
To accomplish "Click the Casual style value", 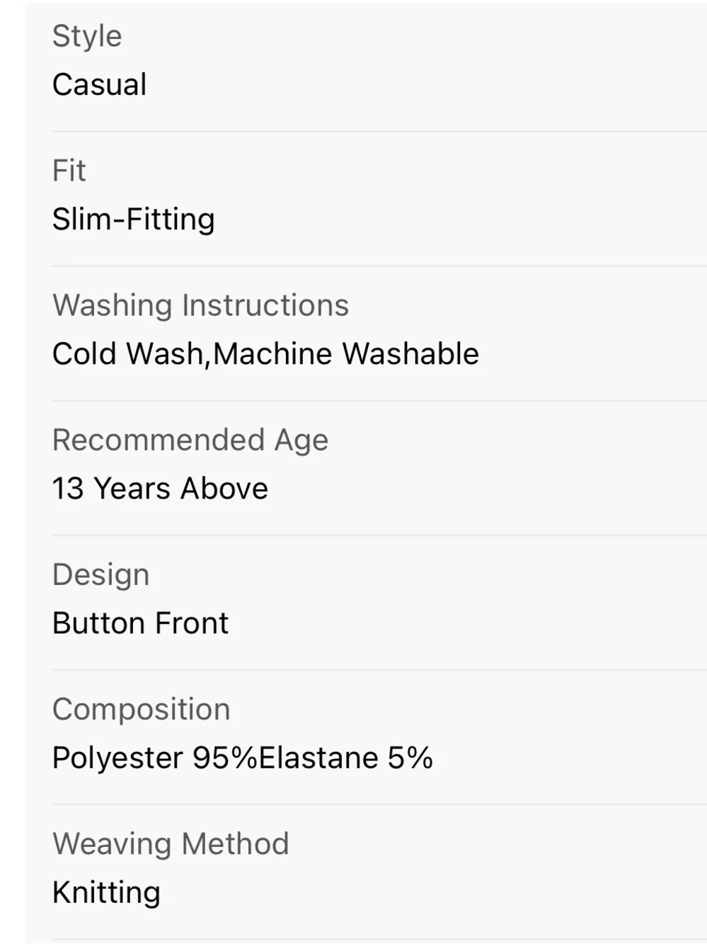I will (100, 85).
